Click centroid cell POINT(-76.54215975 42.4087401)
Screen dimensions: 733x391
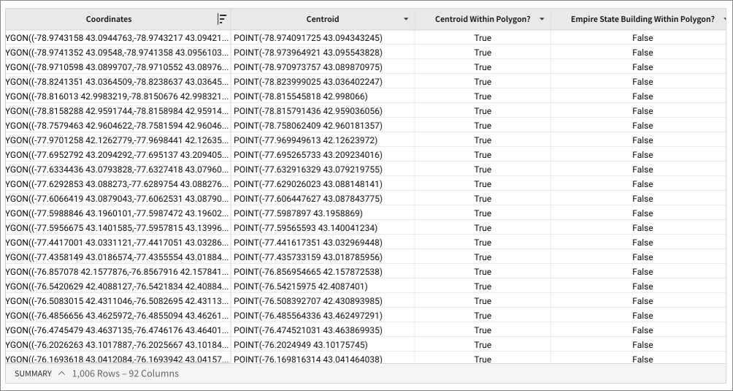[x=300, y=286]
